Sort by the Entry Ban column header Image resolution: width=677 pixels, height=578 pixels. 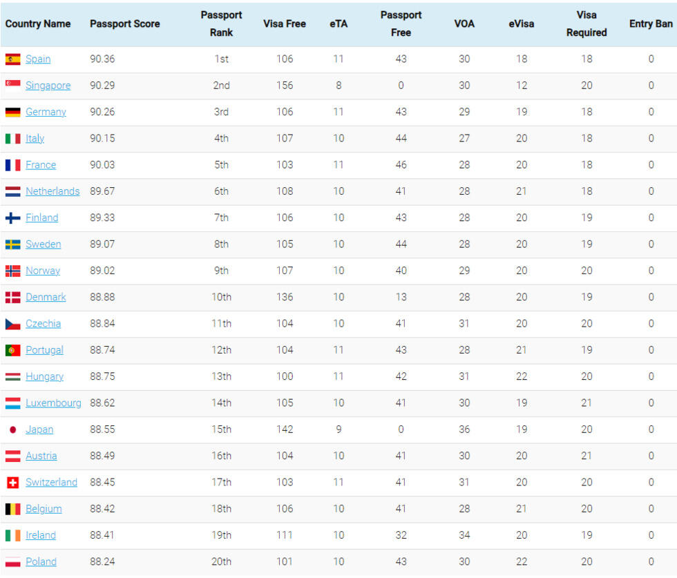click(650, 23)
